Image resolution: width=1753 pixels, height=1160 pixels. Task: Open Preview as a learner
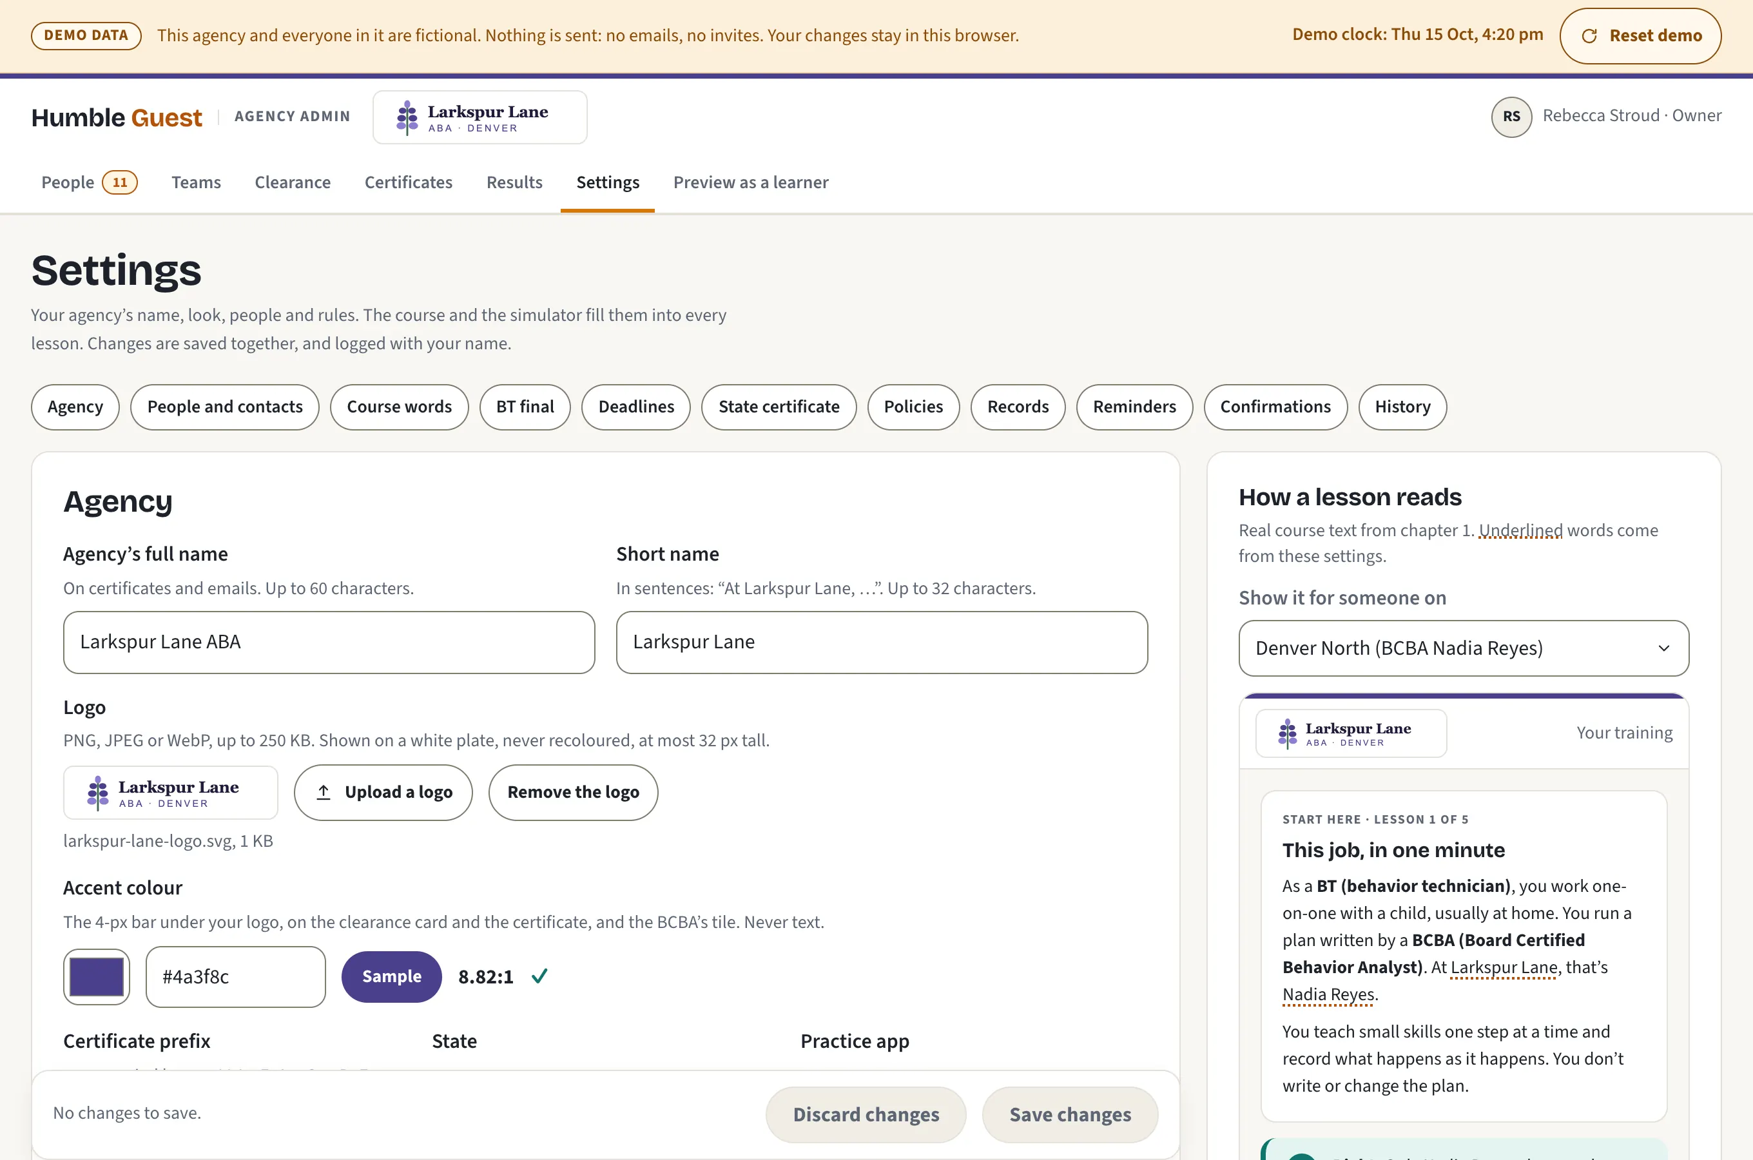click(x=751, y=182)
